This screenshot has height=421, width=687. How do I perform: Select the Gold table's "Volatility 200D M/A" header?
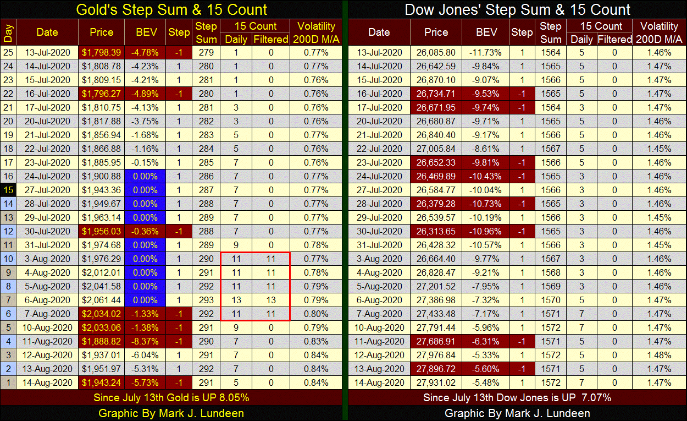[316, 32]
